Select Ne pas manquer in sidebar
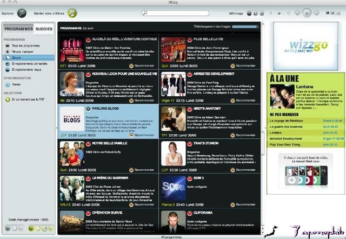 pos(23,52)
